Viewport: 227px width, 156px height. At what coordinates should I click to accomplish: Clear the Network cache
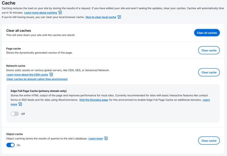pos(209,72)
